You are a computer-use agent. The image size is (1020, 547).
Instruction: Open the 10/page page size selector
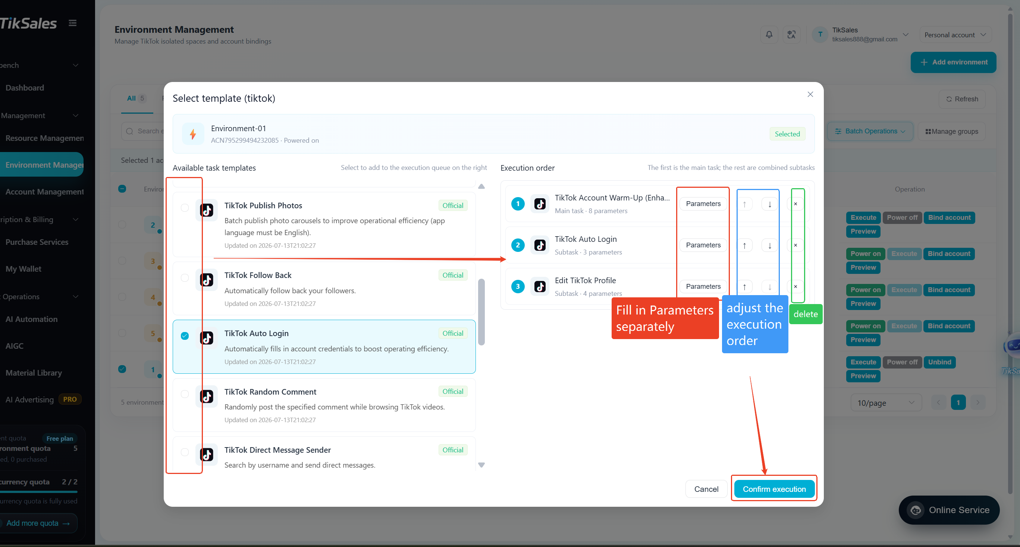click(885, 403)
